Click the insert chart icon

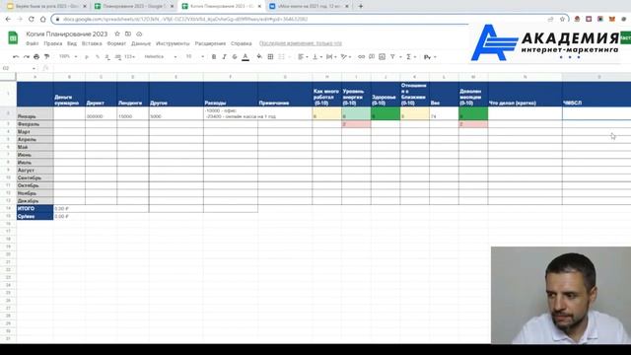[x=382, y=57]
